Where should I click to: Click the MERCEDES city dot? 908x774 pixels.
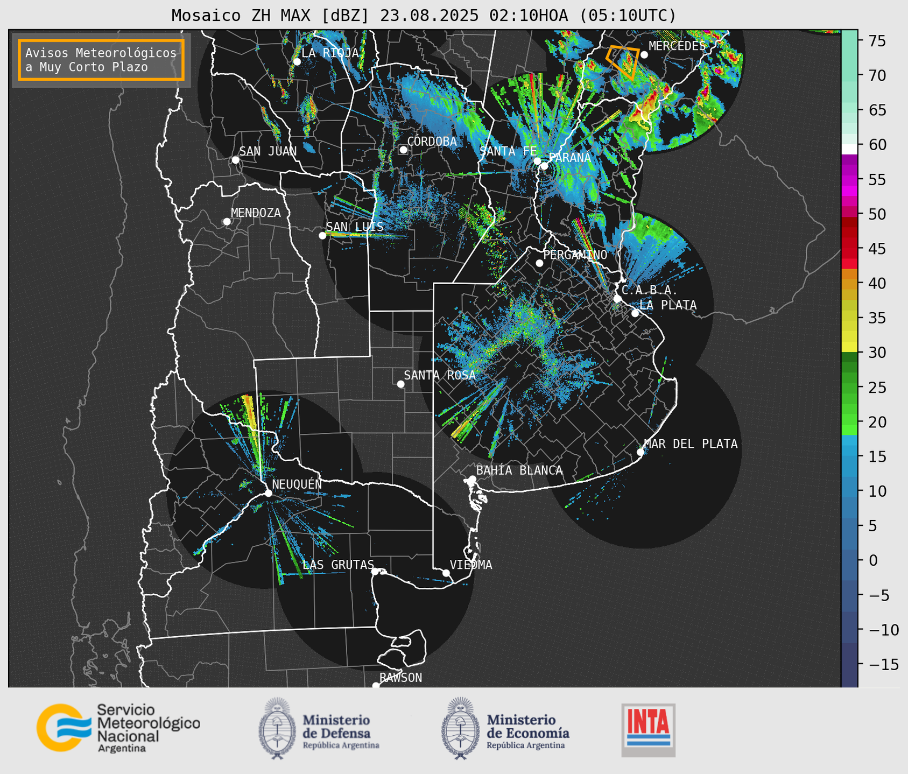tap(644, 54)
